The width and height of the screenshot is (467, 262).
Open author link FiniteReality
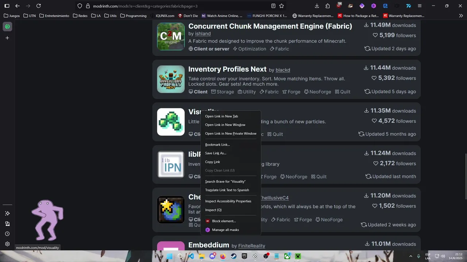(252, 246)
